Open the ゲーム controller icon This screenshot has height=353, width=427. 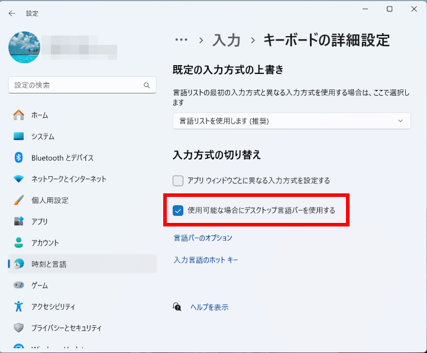coord(18,285)
